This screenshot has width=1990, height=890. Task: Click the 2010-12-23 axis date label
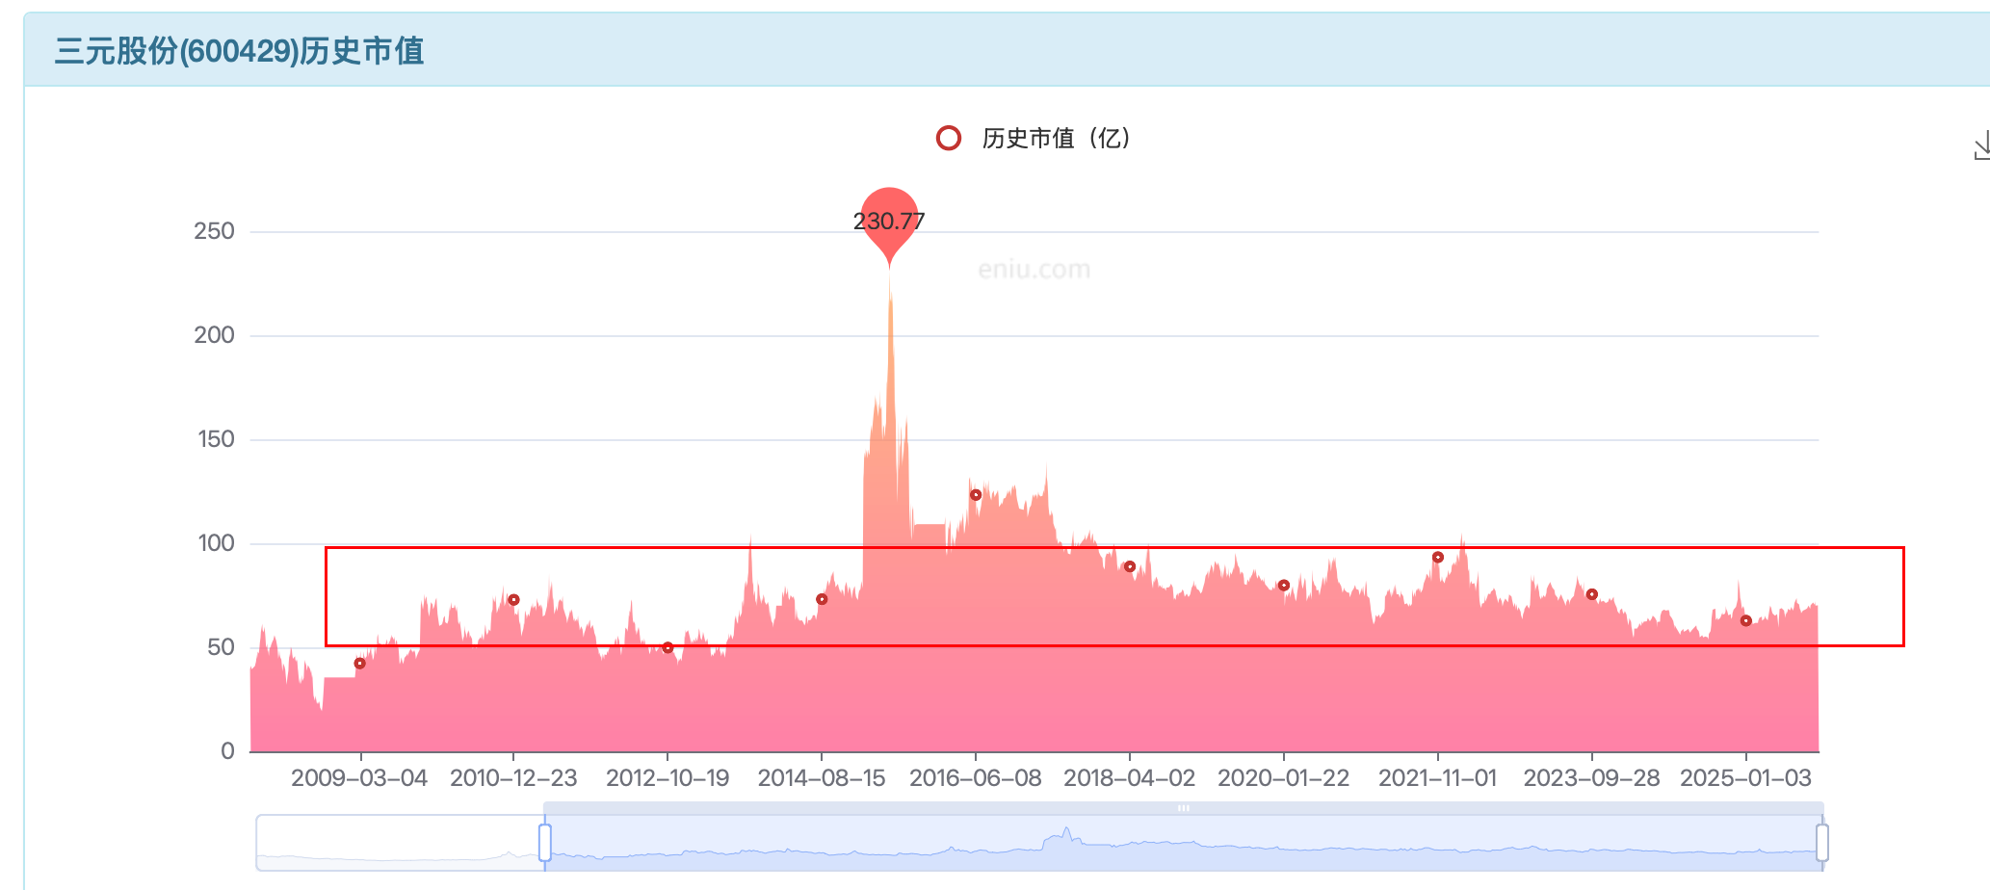click(513, 778)
